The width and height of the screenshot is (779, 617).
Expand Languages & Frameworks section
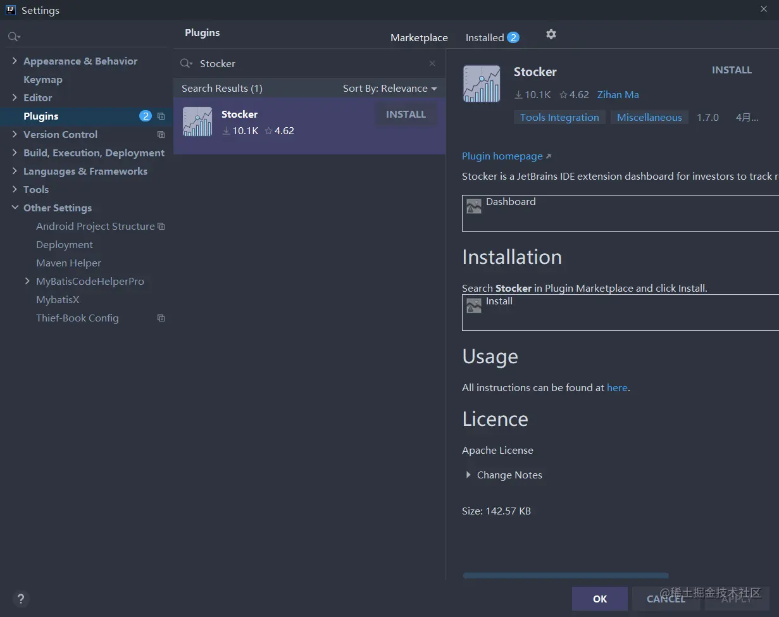(x=15, y=171)
